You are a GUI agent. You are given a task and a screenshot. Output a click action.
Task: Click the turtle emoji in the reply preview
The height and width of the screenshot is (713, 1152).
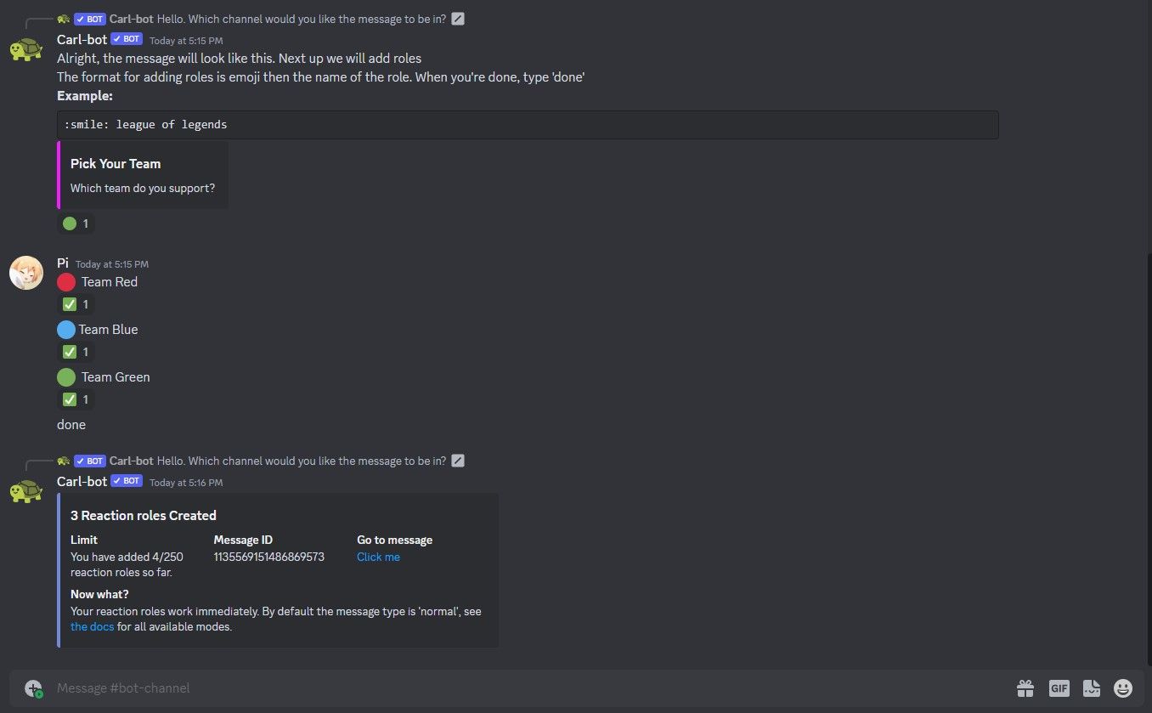coord(63,18)
